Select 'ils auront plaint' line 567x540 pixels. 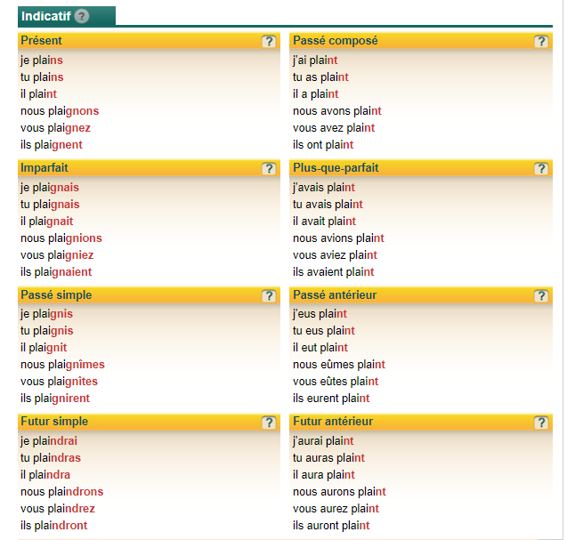point(331,526)
